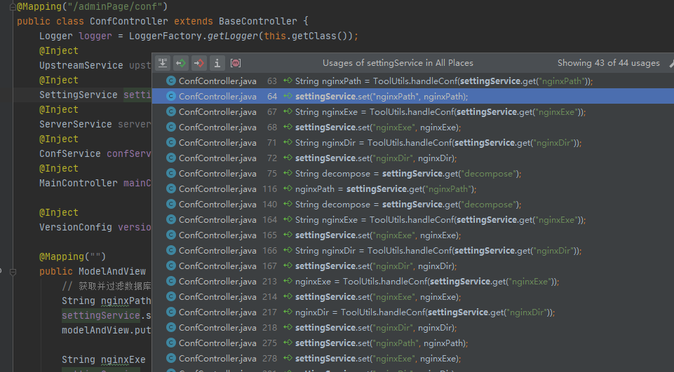Toggle write access usages filter

199,63
